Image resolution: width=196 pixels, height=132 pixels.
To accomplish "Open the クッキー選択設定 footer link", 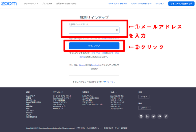I will point(121,128).
